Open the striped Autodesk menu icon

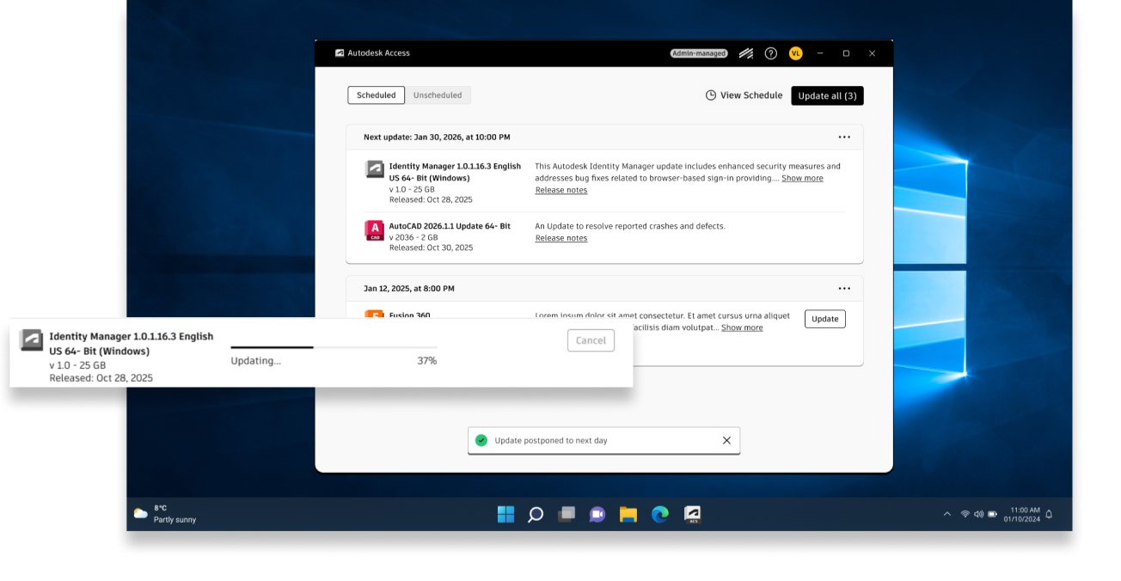(746, 53)
